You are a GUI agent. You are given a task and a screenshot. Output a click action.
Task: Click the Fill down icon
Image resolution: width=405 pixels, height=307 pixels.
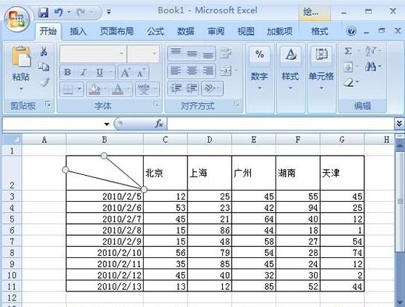[x=348, y=67]
